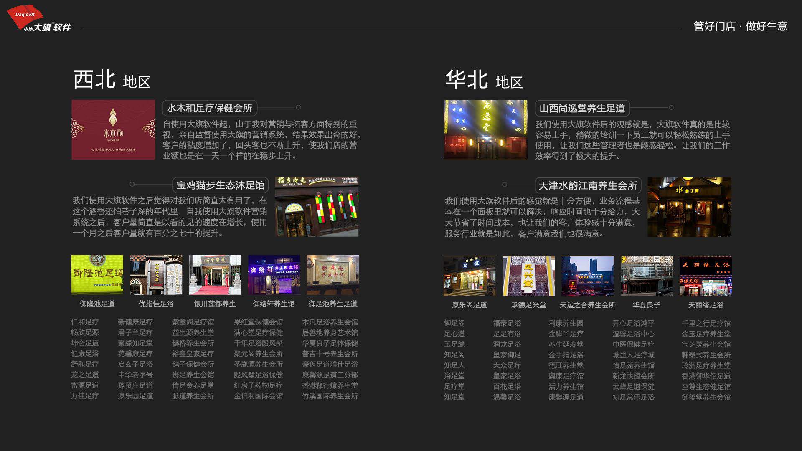Select 果红堂保健会馆 list entry

(258, 322)
